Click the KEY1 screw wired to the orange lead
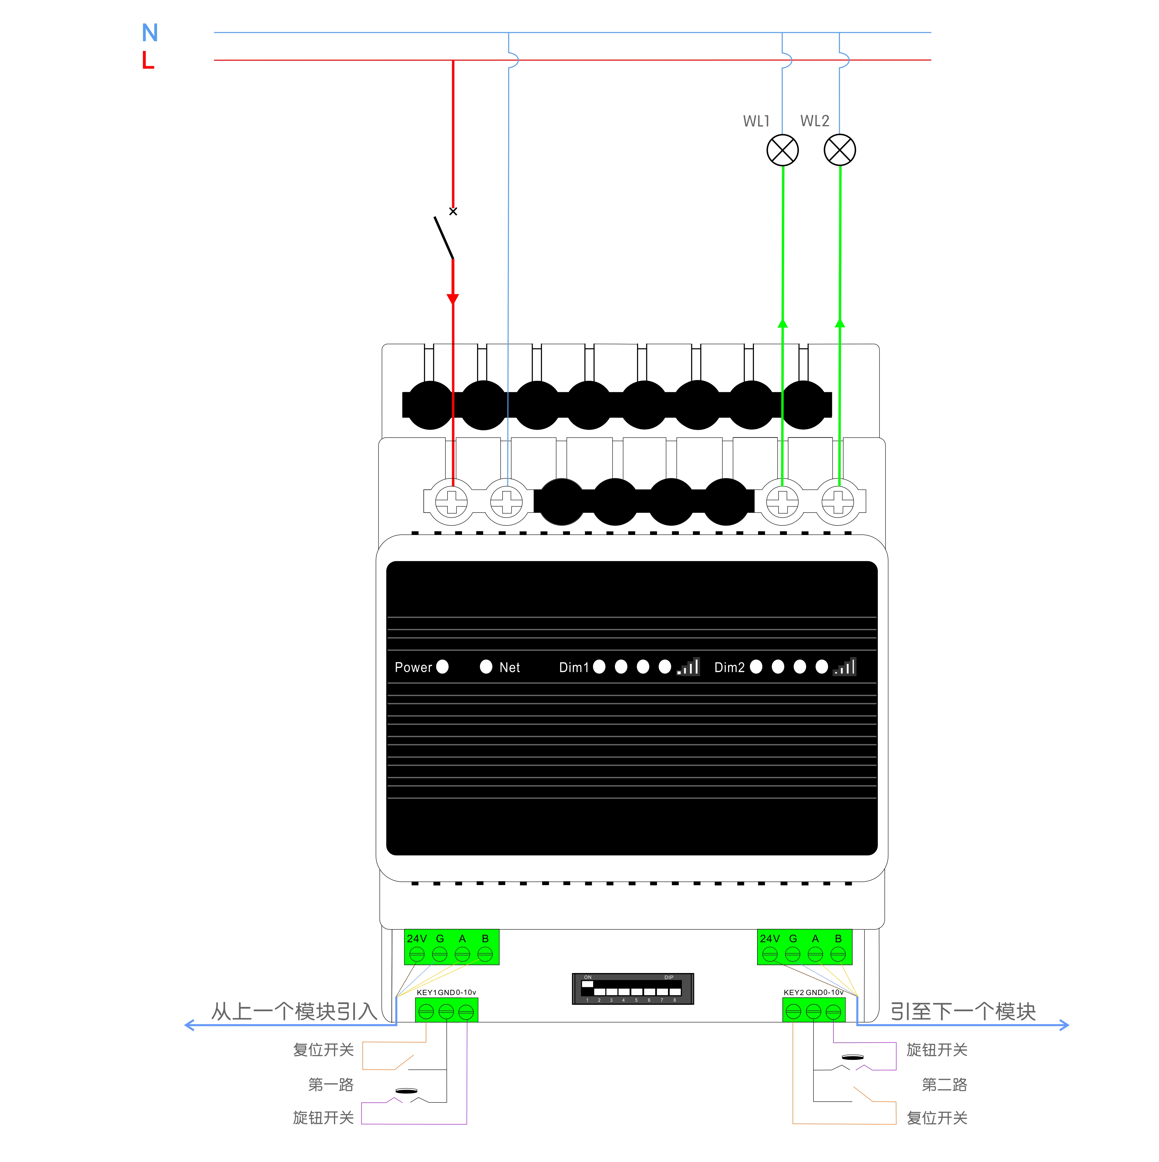The height and width of the screenshot is (1162, 1159). (426, 1012)
